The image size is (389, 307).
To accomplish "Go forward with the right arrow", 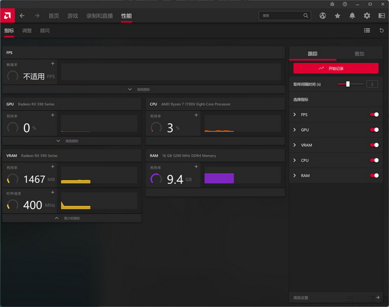I will (37, 16).
